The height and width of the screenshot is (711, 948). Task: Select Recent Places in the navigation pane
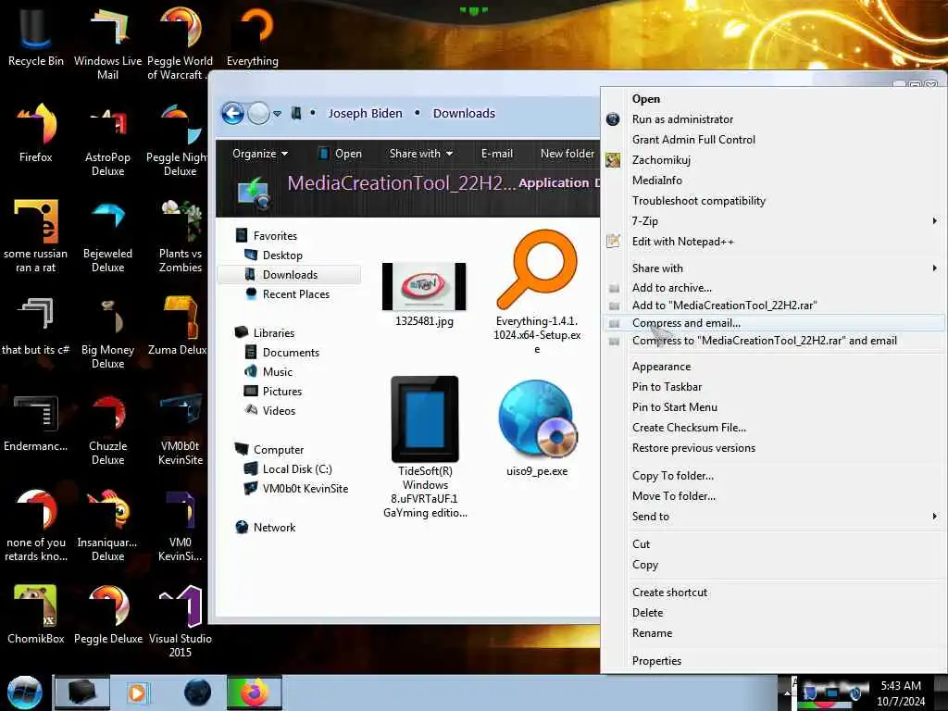pos(295,293)
